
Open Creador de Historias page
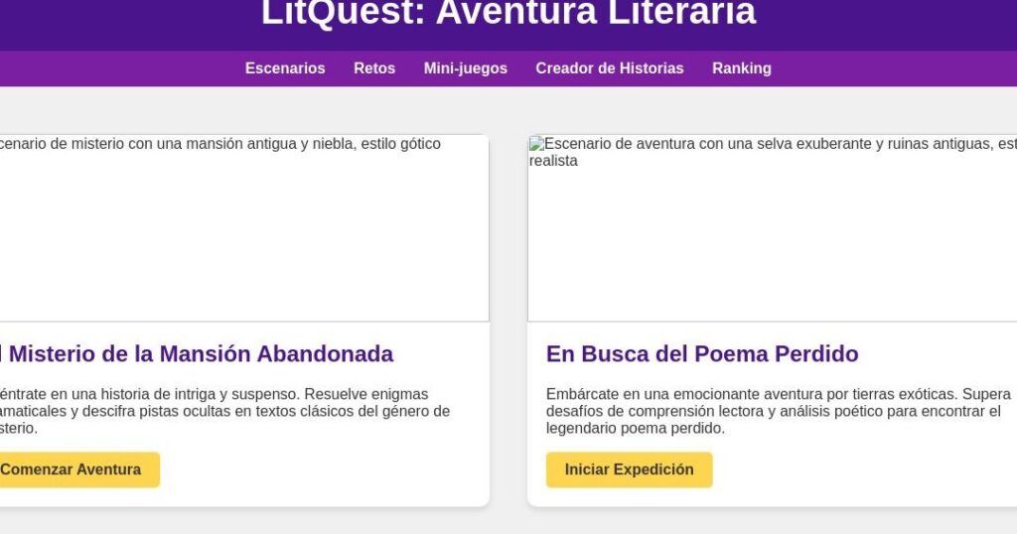tap(609, 68)
